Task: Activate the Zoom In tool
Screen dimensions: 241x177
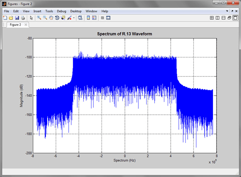Action: point(39,18)
